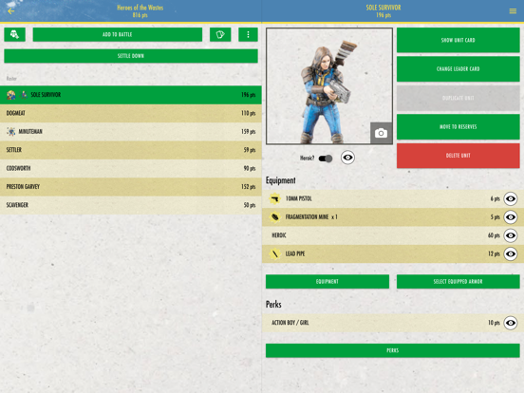Toggle the Heroic switch
The image size is (524, 393).
(326, 159)
